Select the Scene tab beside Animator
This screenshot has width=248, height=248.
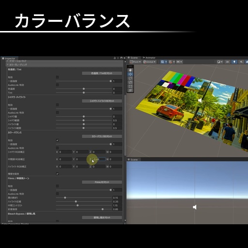(x=133, y=58)
